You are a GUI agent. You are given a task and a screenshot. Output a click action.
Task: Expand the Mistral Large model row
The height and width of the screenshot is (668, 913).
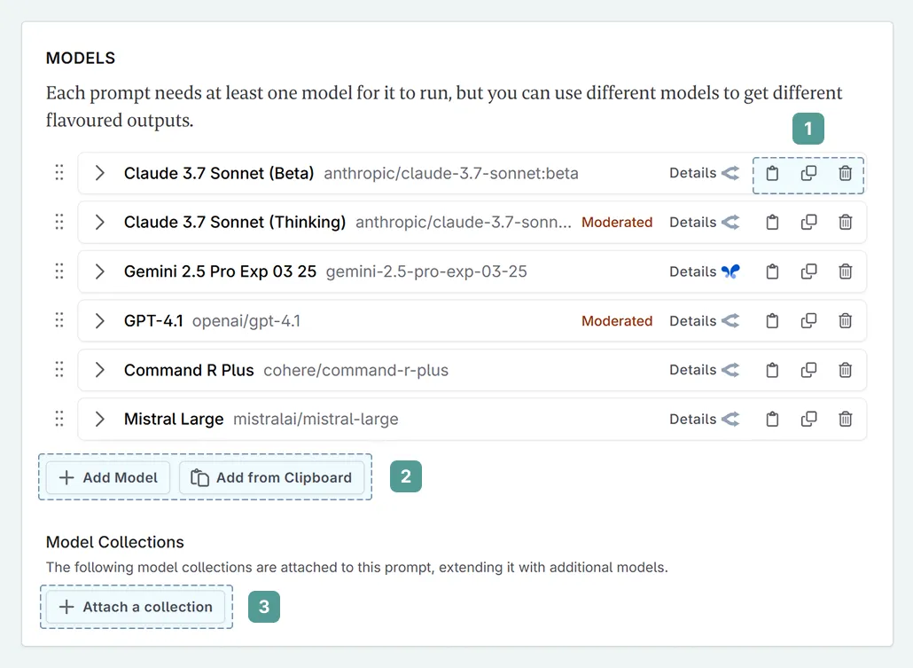click(100, 420)
